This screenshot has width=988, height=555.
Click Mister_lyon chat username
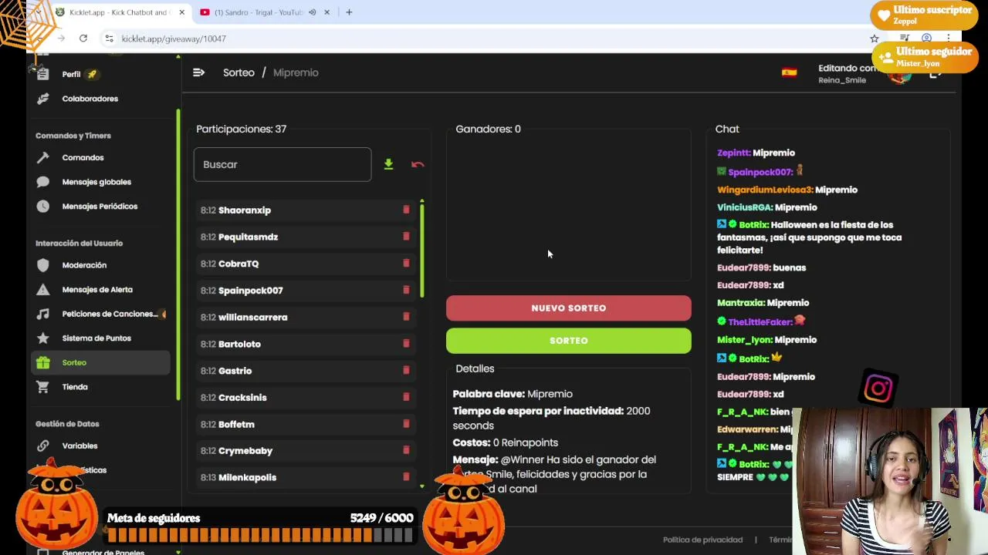click(x=745, y=340)
